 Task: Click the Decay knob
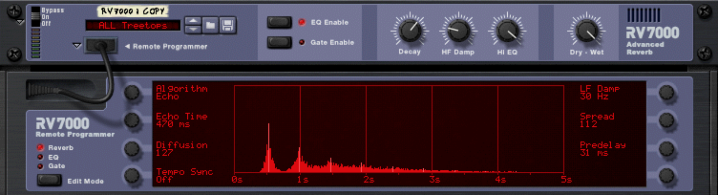tap(410, 31)
